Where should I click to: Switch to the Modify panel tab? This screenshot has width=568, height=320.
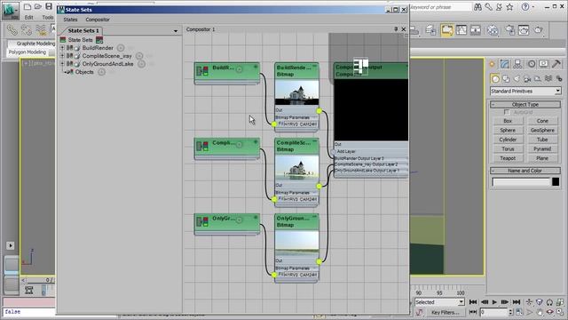(x=505, y=64)
